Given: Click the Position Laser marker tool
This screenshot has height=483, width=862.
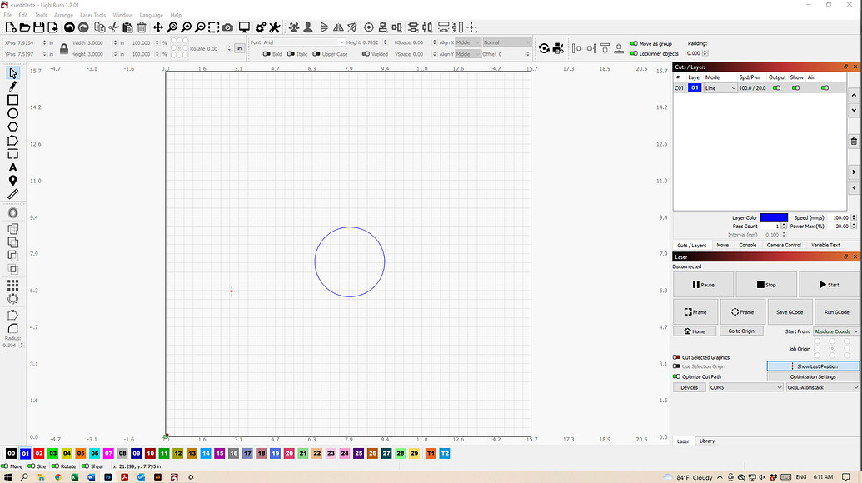Looking at the screenshot, I should [12, 181].
